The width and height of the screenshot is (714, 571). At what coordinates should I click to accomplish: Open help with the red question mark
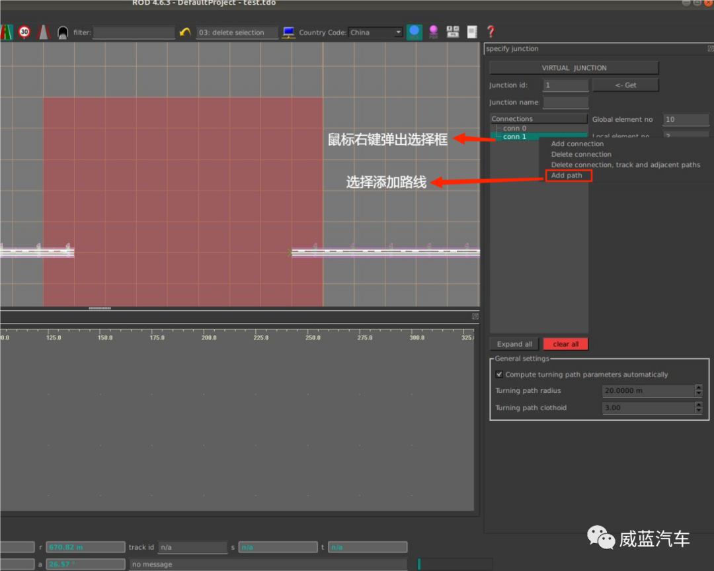tap(491, 32)
